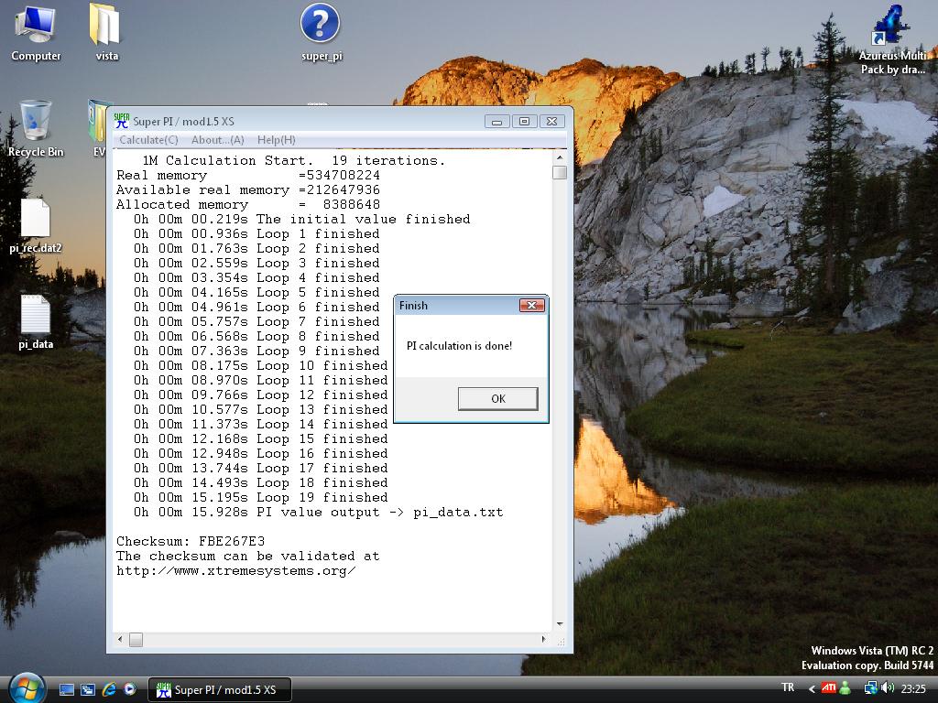Click the "Loop 18 finished" line

point(261,483)
